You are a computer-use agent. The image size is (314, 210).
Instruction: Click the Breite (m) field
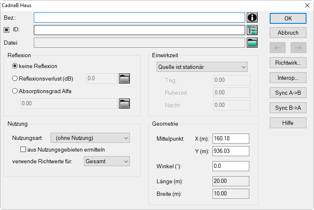[x=231, y=194]
